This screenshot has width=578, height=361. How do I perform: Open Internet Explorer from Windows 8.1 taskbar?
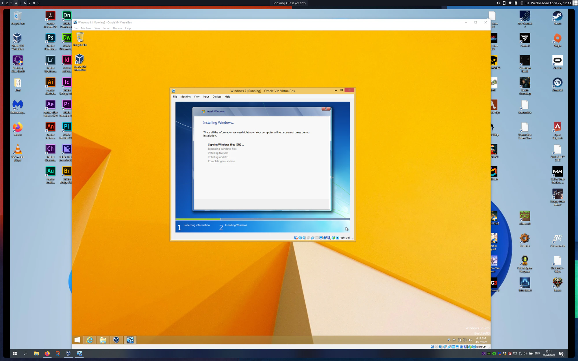[90, 340]
